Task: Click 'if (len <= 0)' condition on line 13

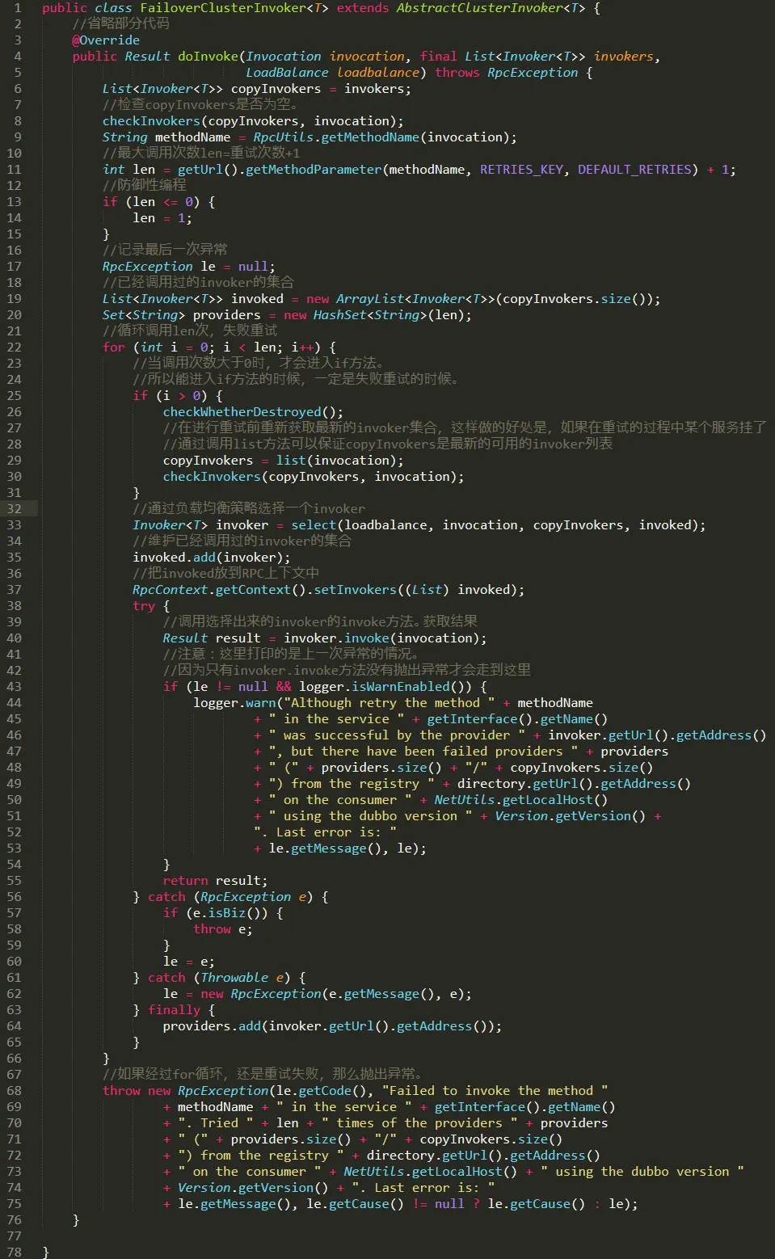Action: (151, 202)
